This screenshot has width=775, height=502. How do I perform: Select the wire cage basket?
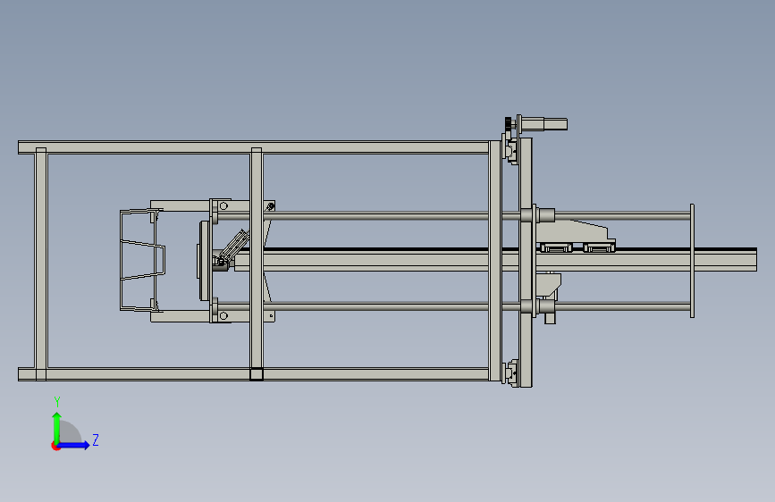[142, 261]
